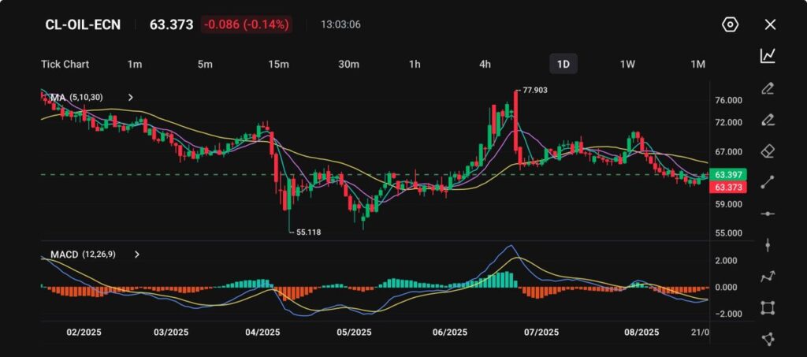Select the eraser tool
807x357 pixels.
(x=768, y=151)
